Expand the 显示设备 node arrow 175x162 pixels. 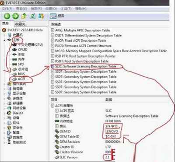click(x=4, y=94)
